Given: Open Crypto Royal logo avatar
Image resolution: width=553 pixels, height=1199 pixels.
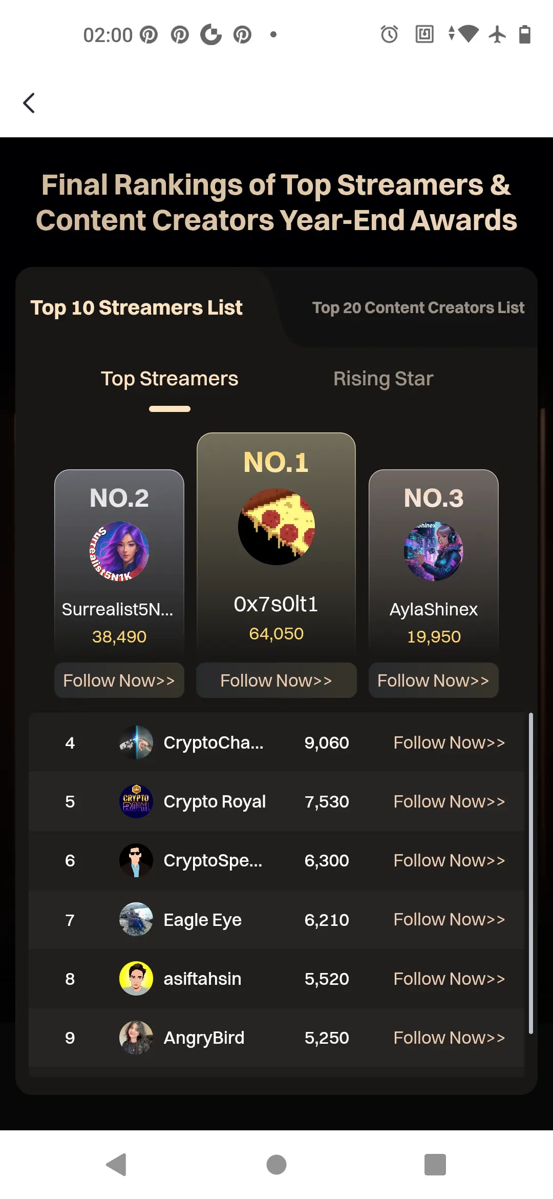Looking at the screenshot, I should point(136,801).
